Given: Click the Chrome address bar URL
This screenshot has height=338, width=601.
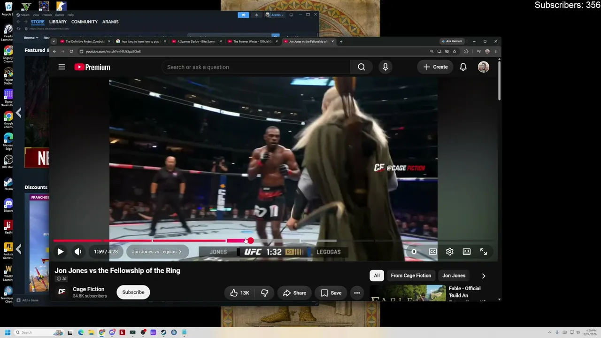Looking at the screenshot, I should pos(113,51).
